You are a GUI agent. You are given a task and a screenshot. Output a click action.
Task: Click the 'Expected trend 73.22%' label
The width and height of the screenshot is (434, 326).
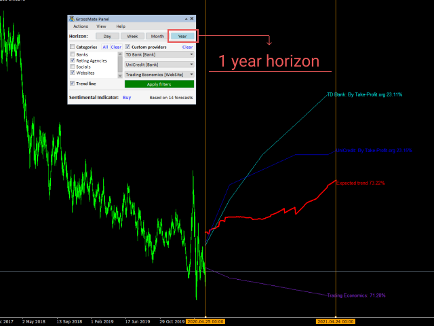tap(360, 183)
